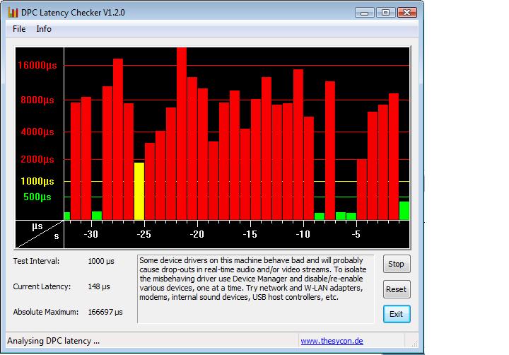The image size is (509, 355).
Task: Click the Current Latency label
Action: coord(42,286)
